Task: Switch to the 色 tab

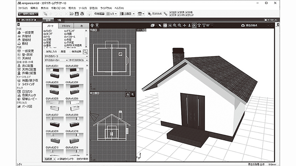Action: coord(81,26)
